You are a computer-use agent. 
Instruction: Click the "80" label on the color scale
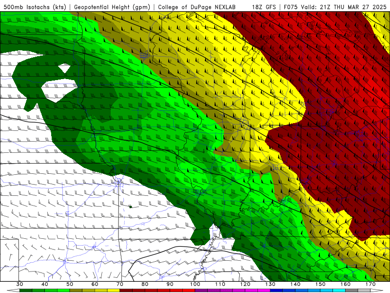tap(145, 284)
